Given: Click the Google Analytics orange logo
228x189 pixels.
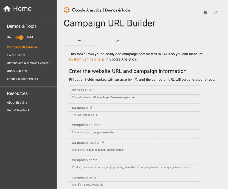Looking at the screenshot, I should coord(67,10).
